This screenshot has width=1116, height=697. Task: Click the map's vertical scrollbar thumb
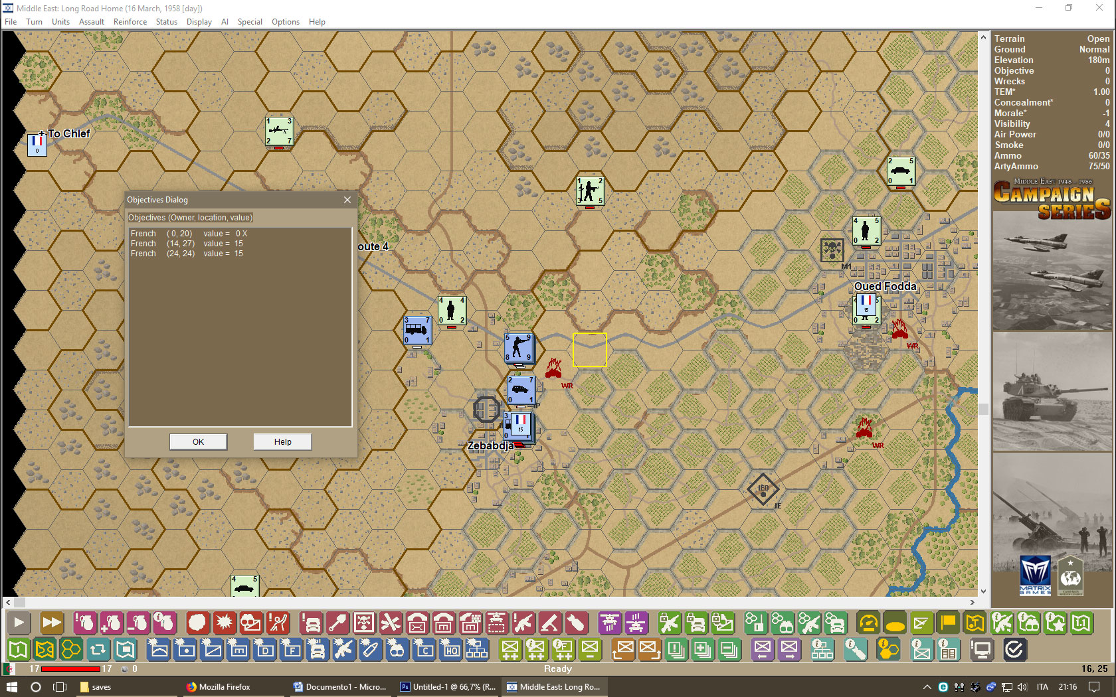[x=984, y=409]
